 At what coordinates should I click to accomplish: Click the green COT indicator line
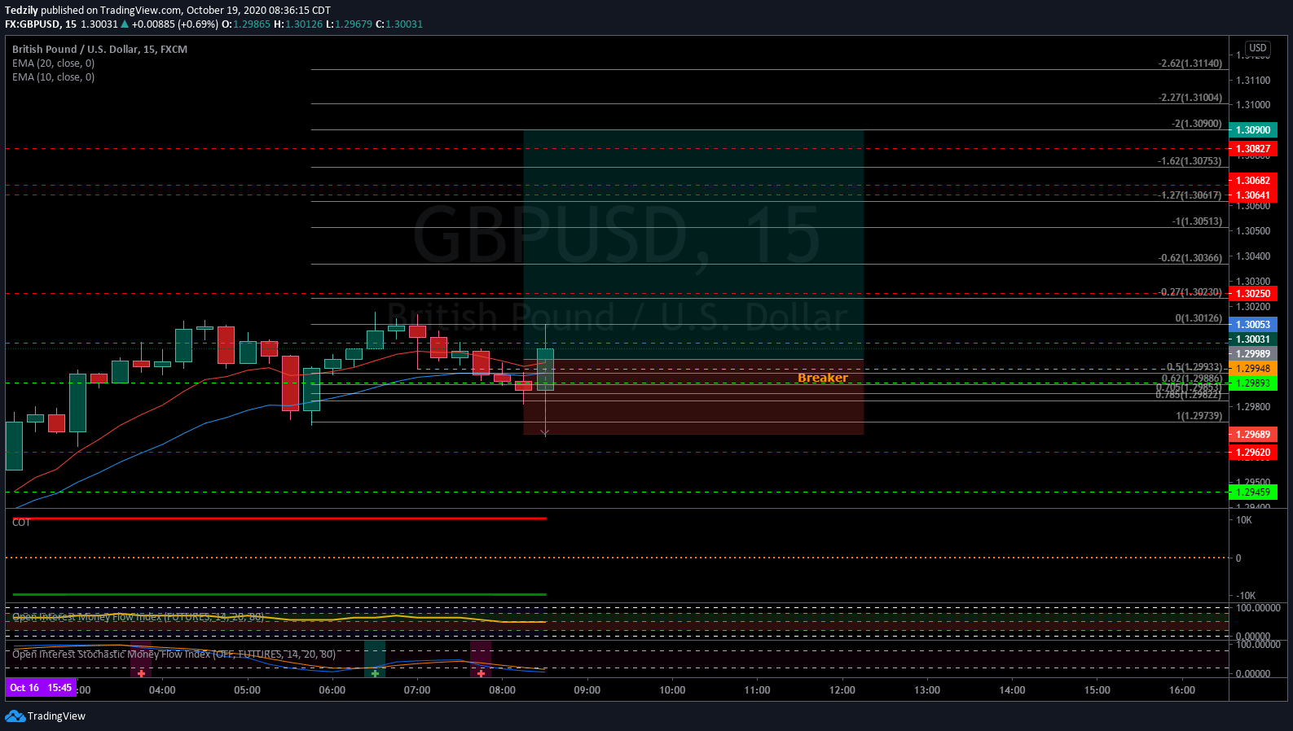(x=279, y=594)
